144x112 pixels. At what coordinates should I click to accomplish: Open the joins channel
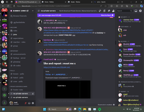22,34
